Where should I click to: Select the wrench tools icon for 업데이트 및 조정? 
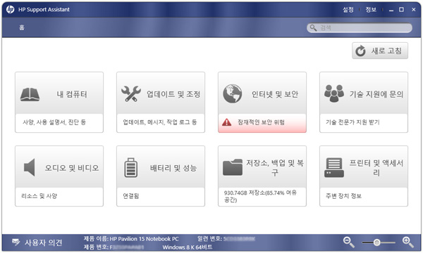(131, 93)
